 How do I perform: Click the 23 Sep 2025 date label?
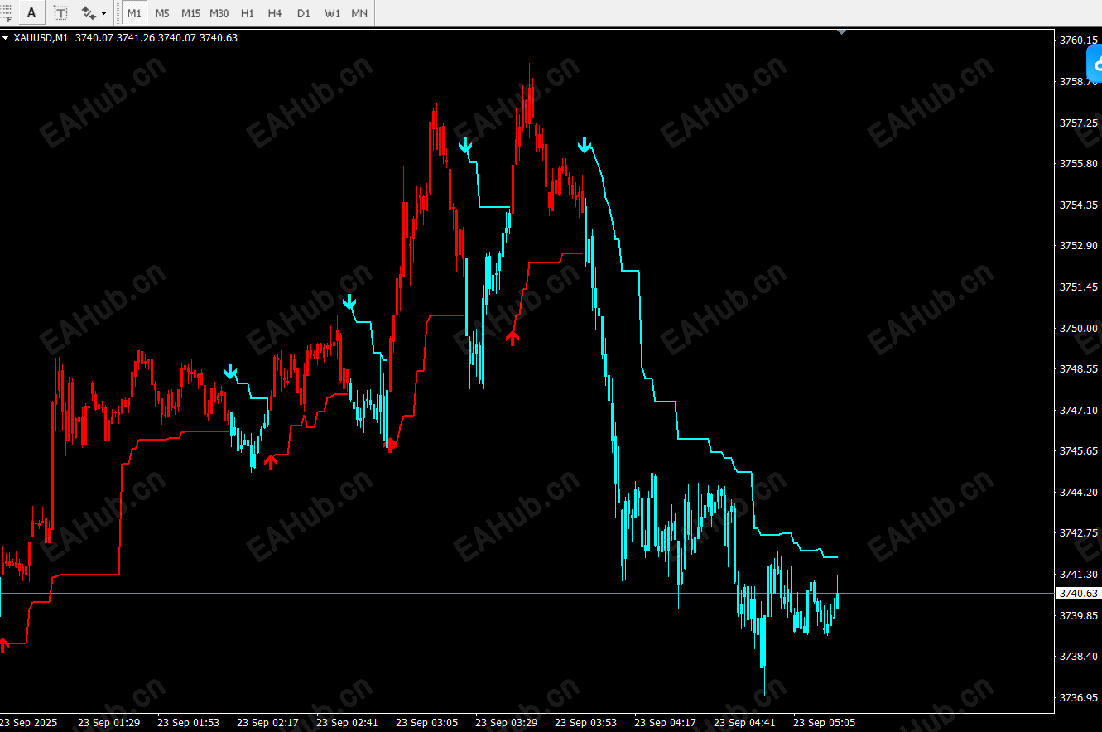tap(29, 723)
